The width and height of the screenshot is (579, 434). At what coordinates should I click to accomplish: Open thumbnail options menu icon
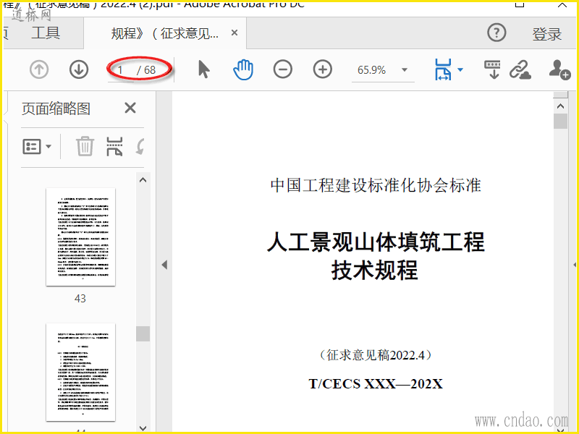[37, 147]
